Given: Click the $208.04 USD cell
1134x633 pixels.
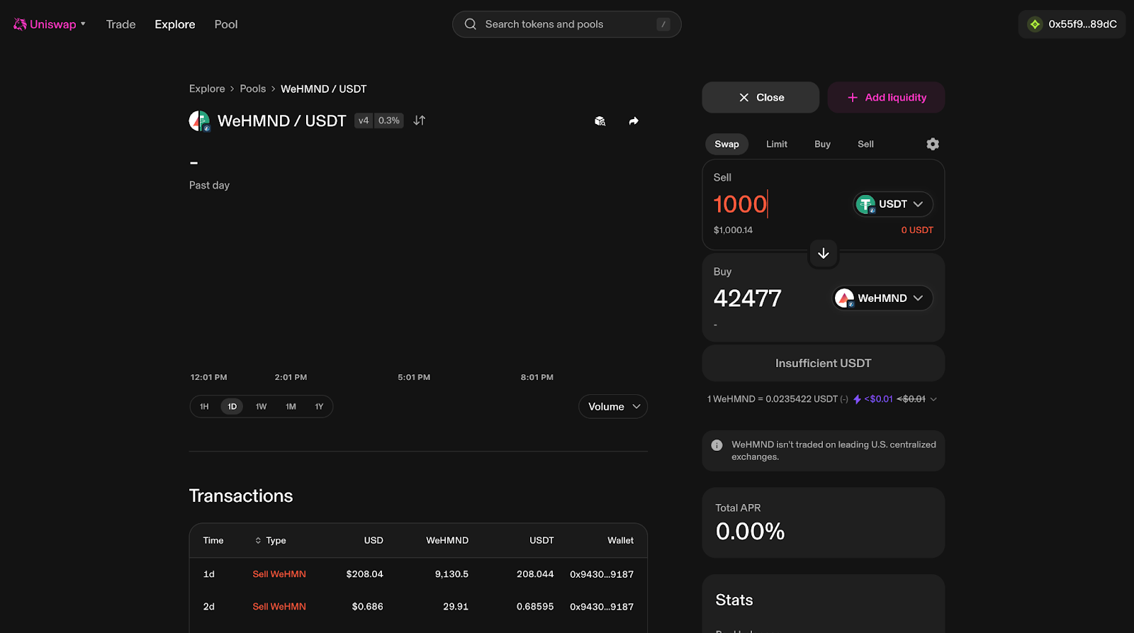Looking at the screenshot, I should tap(364, 574).
